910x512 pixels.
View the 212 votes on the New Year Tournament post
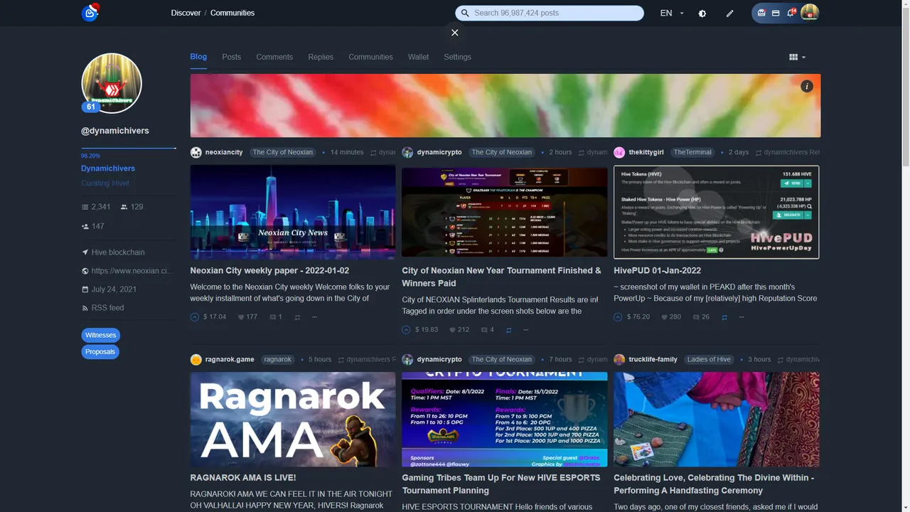[x=459, y=330]
